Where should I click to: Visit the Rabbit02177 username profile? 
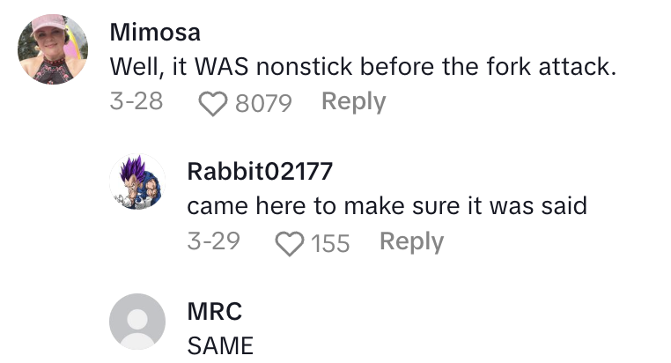261,171
